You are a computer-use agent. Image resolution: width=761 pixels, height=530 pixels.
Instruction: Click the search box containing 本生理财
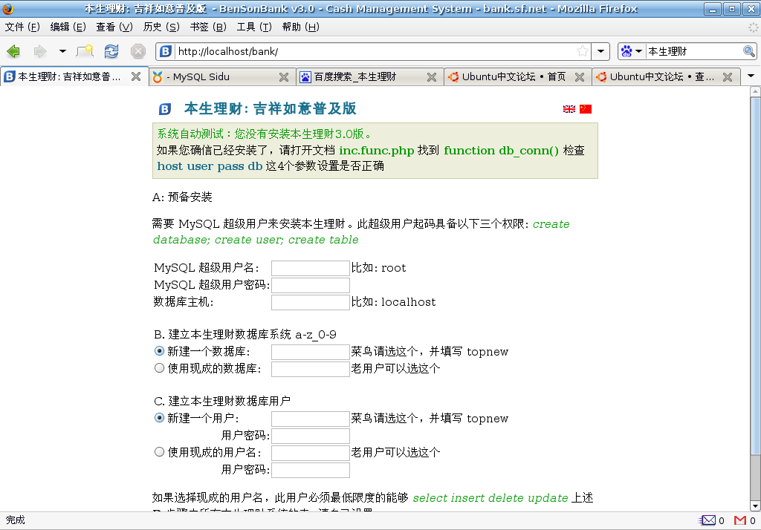tap(694, 51)
